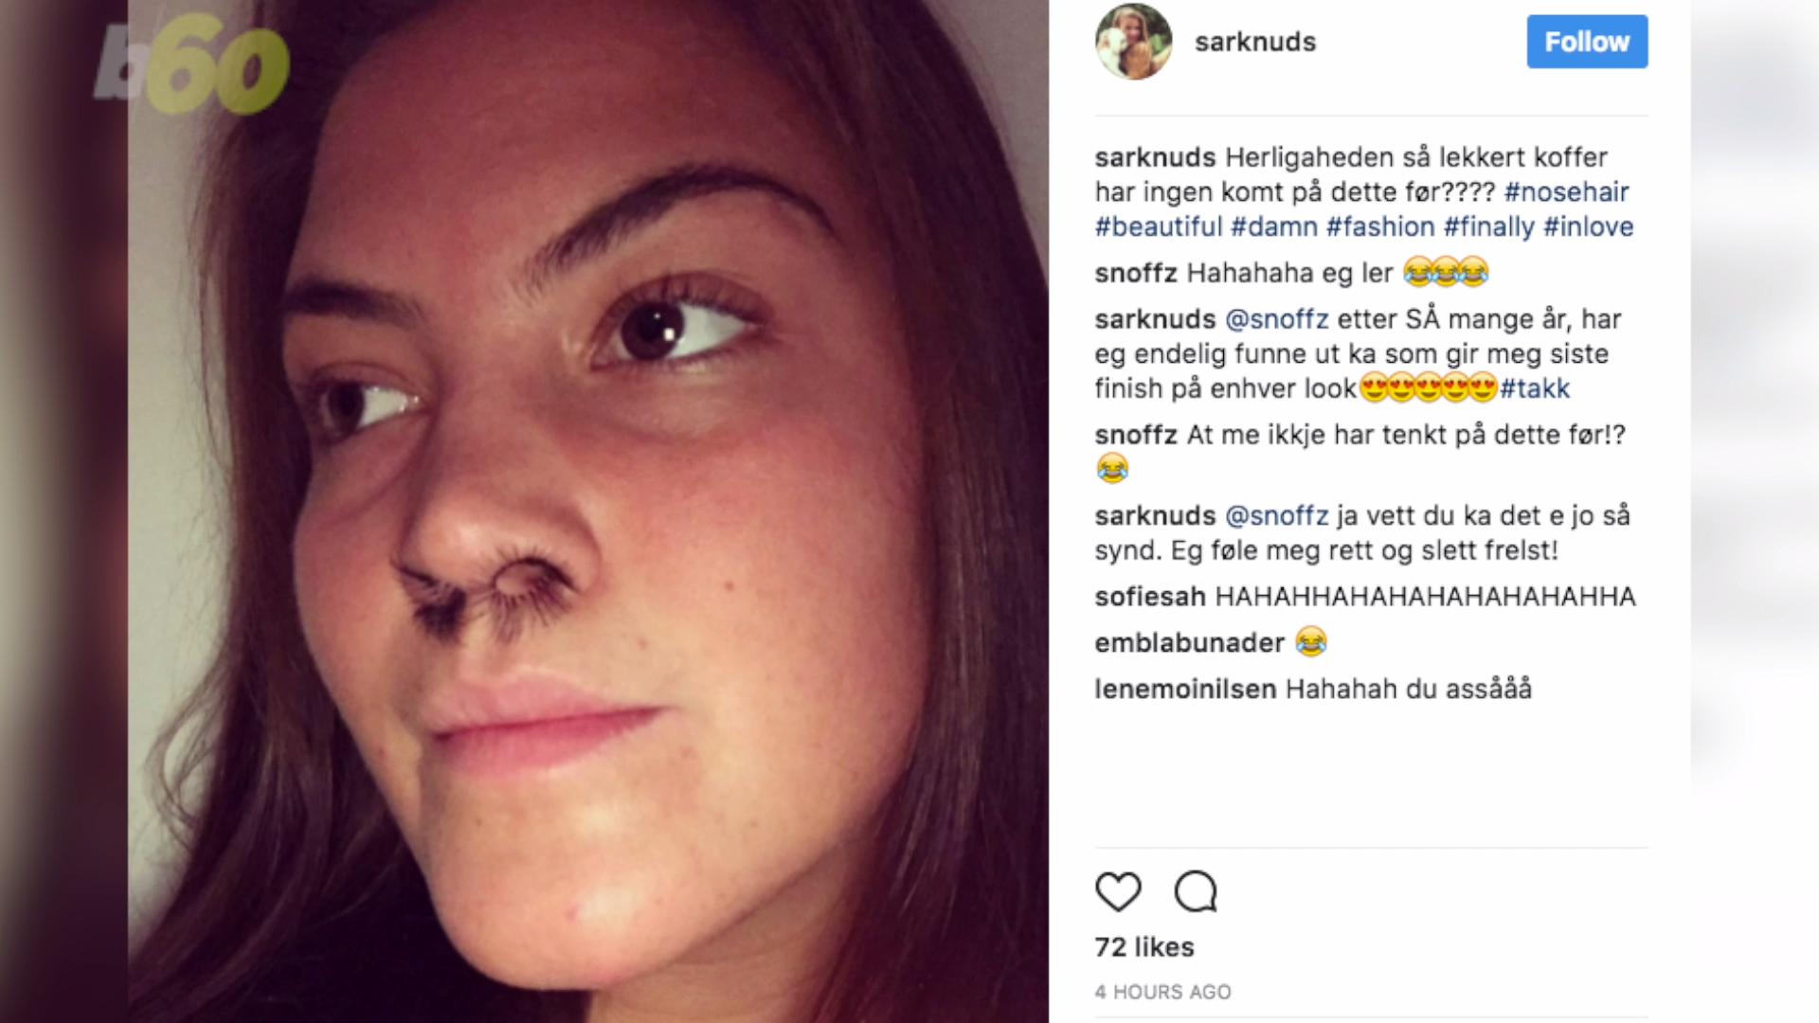Viewport: 1819px width, 1023px height.
Task: Click lenemoinilsen commenter username
Action: tap(1185, 690)
